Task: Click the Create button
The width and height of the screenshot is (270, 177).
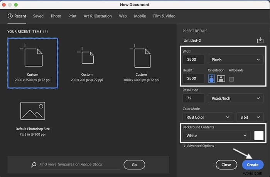Action: 253,165
